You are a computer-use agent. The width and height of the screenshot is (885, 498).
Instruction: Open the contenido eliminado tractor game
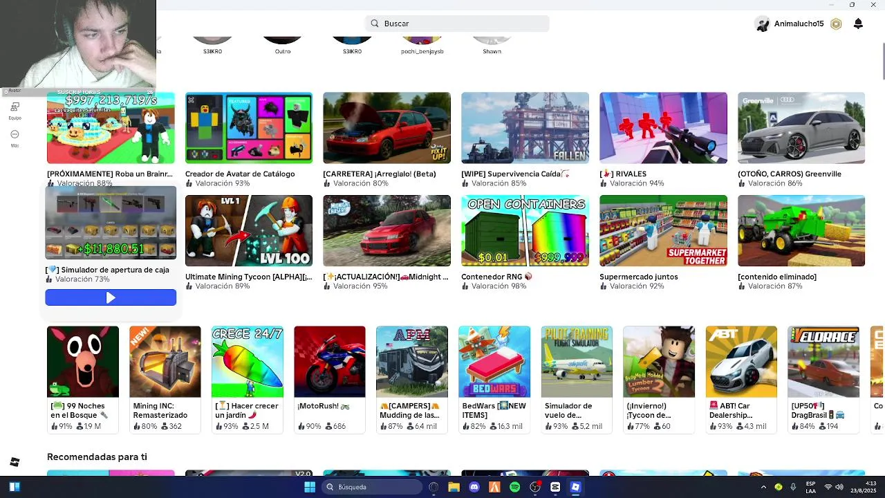click(801, 230)
